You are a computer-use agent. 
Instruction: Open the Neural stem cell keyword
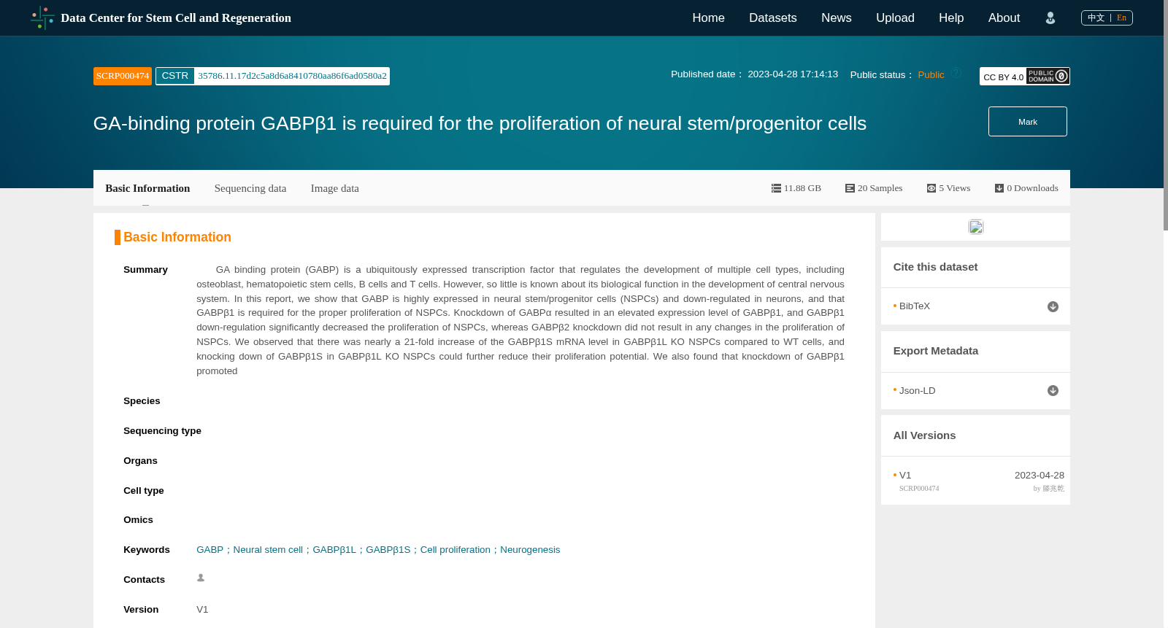point(268,550)
